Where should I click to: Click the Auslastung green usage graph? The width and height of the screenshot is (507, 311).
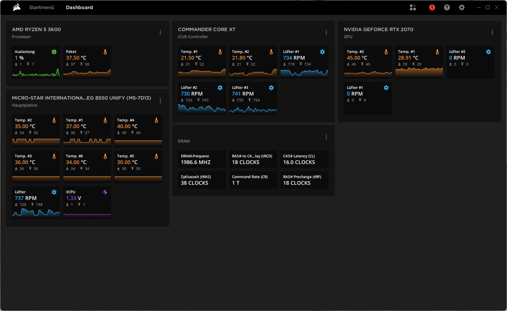(36, 73)
